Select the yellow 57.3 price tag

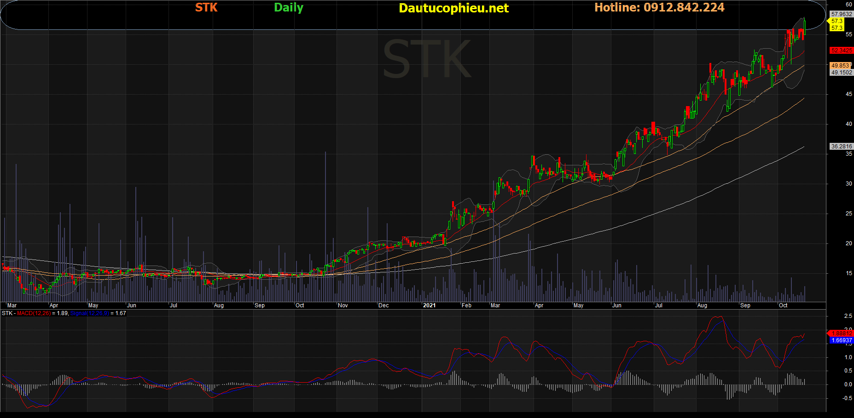837,21
